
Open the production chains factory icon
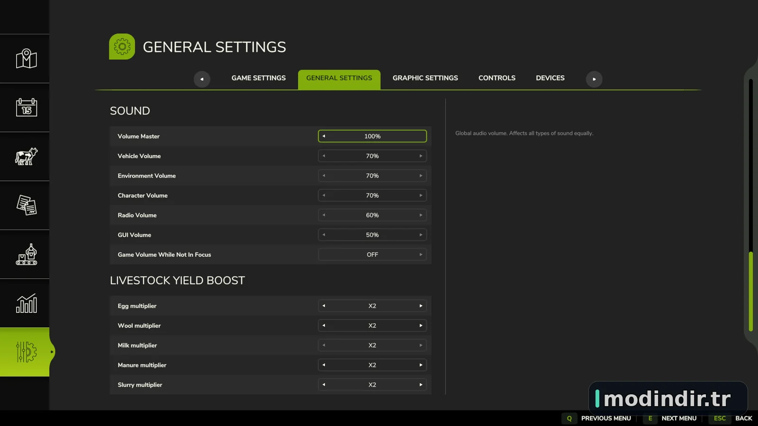point(27,254)
